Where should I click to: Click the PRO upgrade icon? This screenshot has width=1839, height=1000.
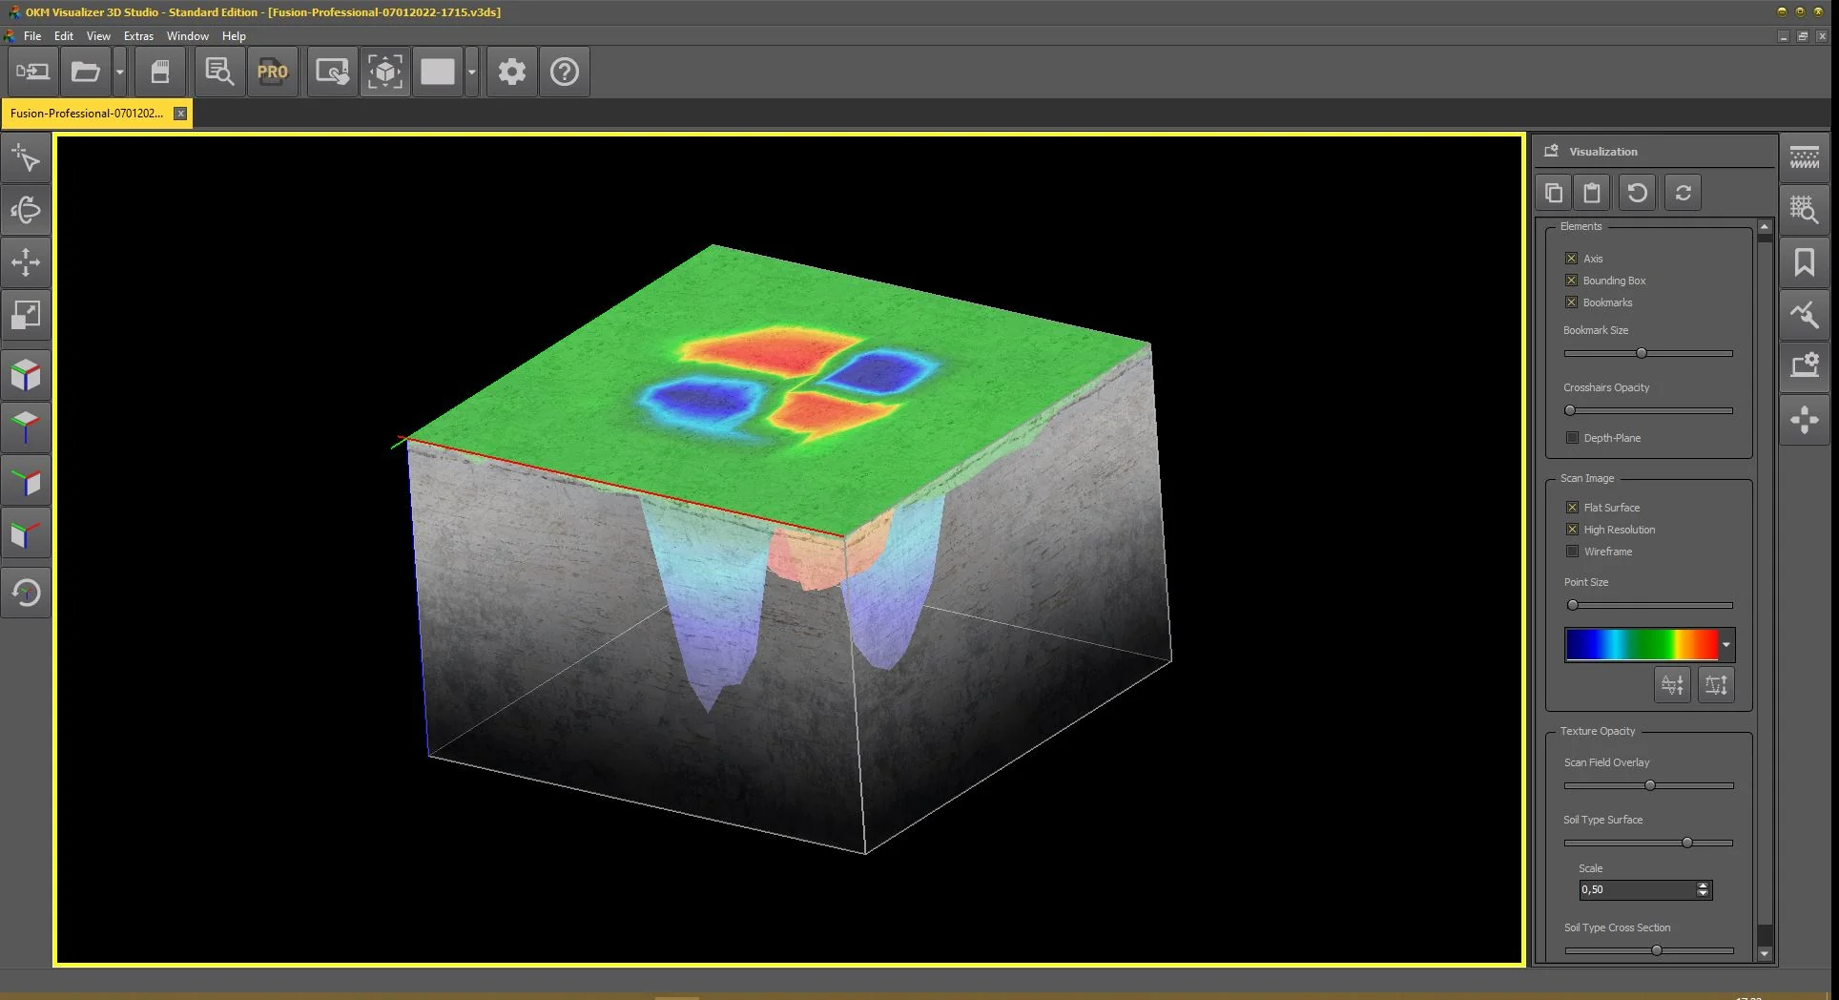tap(272, 72)
